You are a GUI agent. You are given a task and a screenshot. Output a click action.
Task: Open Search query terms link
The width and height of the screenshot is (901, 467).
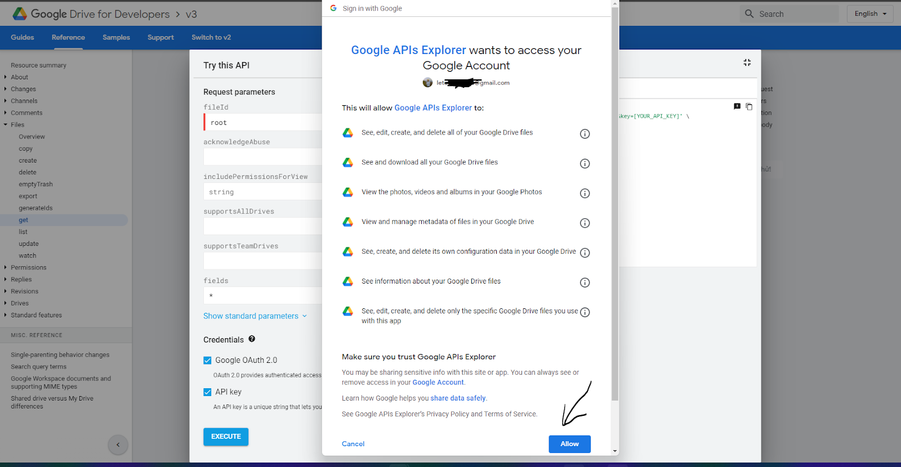(38, 367)
